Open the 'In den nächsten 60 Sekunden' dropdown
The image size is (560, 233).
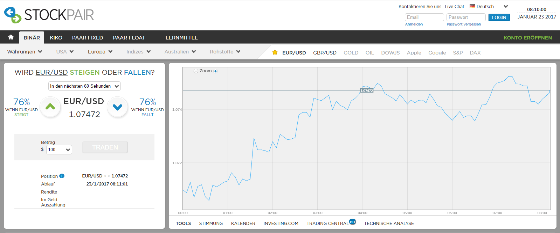point(84,86)
